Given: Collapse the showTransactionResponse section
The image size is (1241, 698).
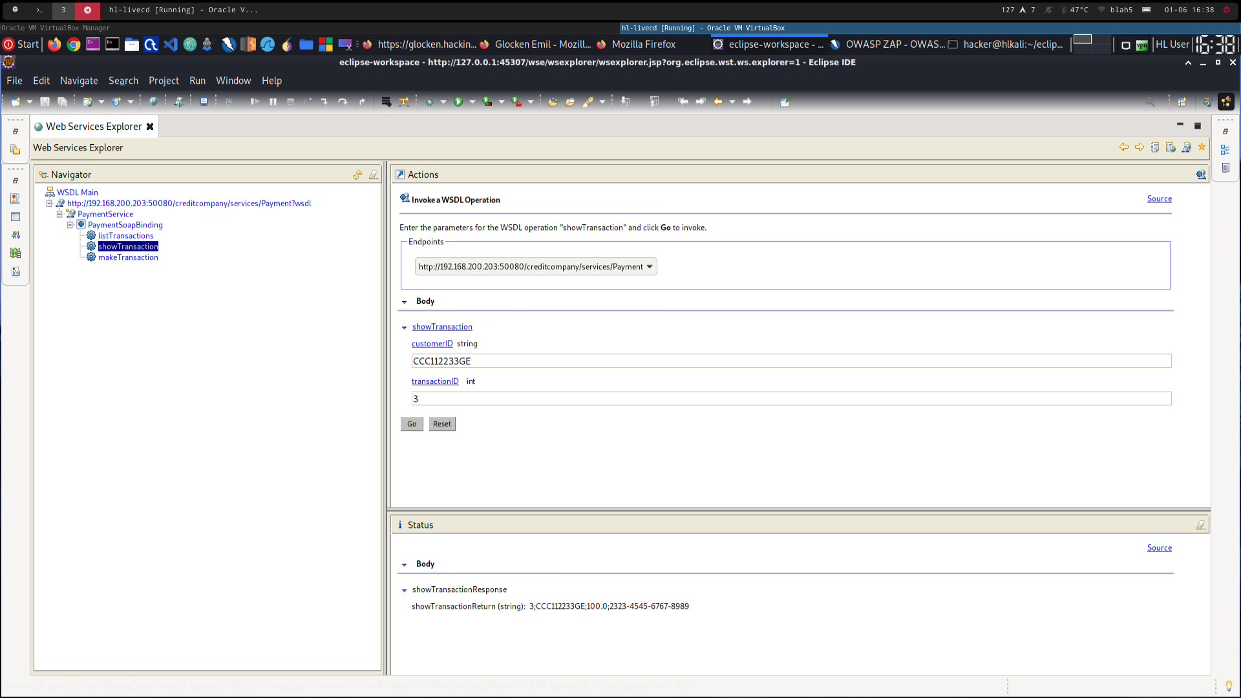Looking at the screenshot, I should [405, 590].
